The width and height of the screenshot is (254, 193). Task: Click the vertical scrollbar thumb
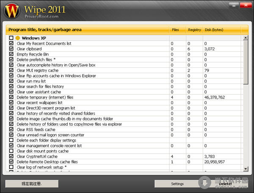(246, 62)
